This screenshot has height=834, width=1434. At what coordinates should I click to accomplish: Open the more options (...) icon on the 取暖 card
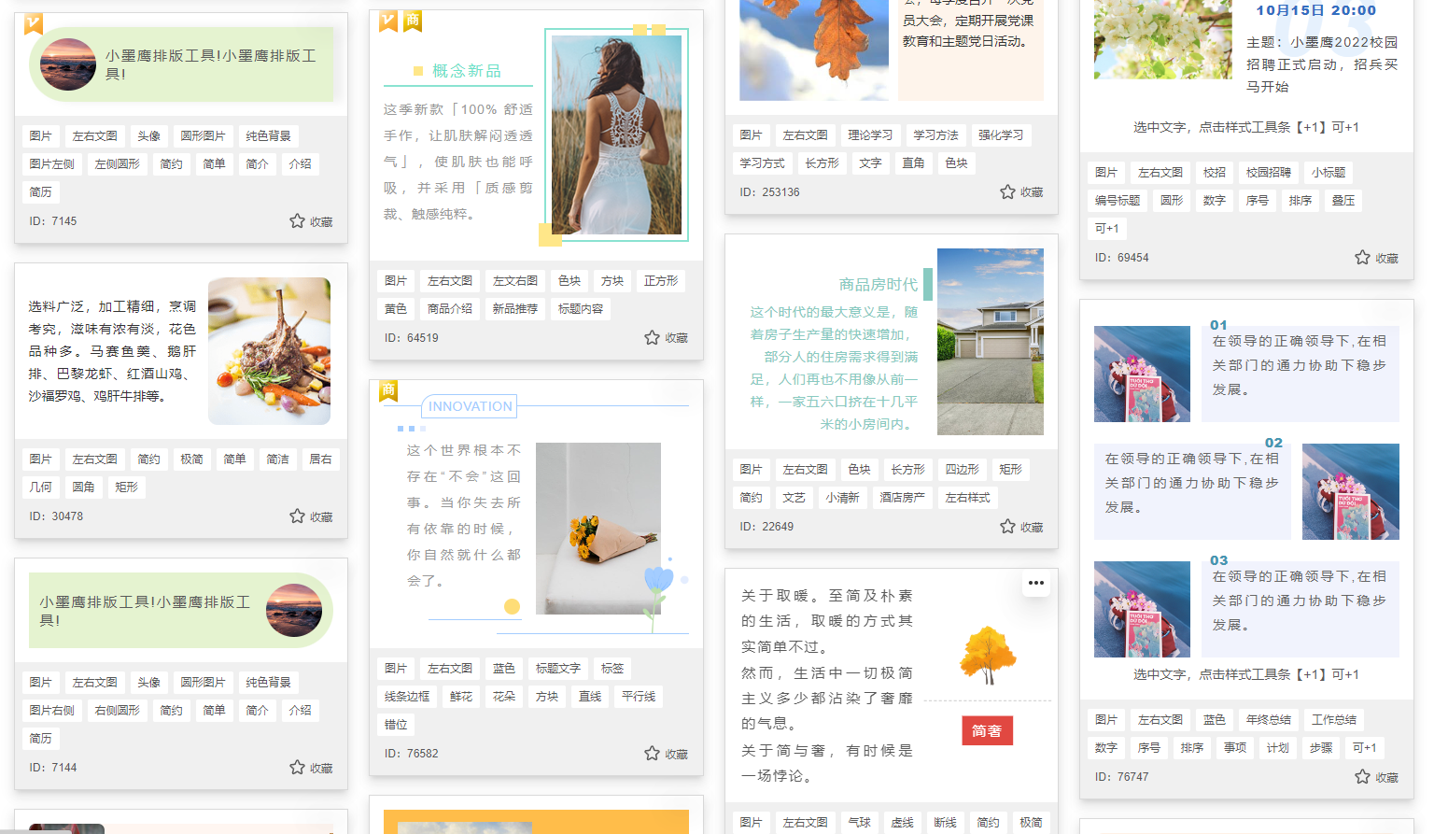pos(1035,583)
